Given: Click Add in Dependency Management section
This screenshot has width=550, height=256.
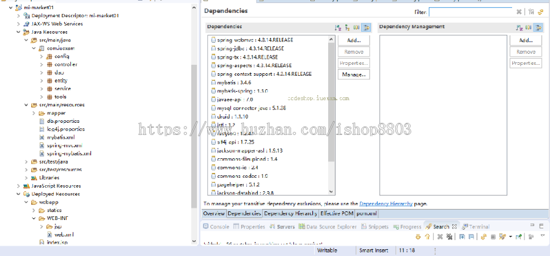Looking at the screenshot, I should 526,40.
